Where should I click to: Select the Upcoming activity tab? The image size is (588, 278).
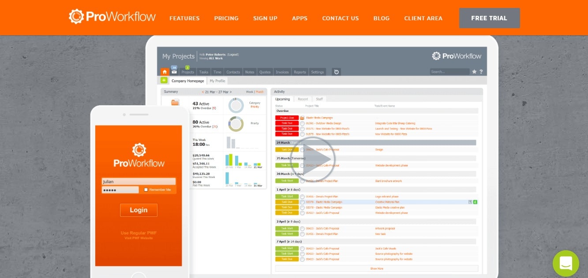pyautogui.click(x=283, y=99)
